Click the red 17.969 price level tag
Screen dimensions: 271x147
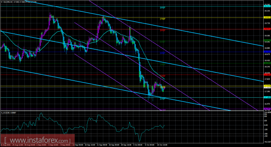(267, 75)
